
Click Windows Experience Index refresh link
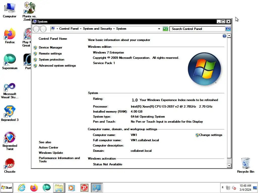pyautogui.click(x=179, y=100)
